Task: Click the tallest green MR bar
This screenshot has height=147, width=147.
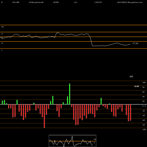Action: 70,94
